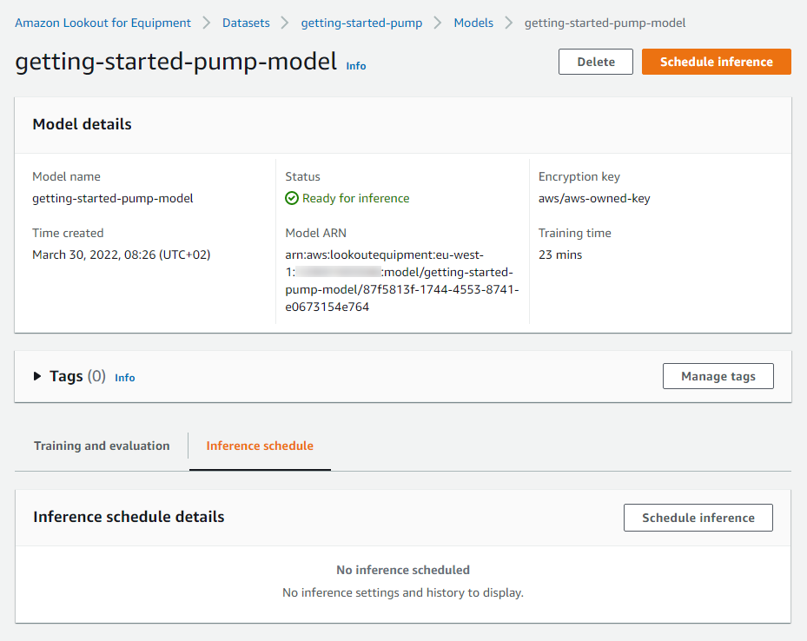Open Manage tags
Image resolution: width=807 pixels, height=641 pixels.
[x=718, y=376]
